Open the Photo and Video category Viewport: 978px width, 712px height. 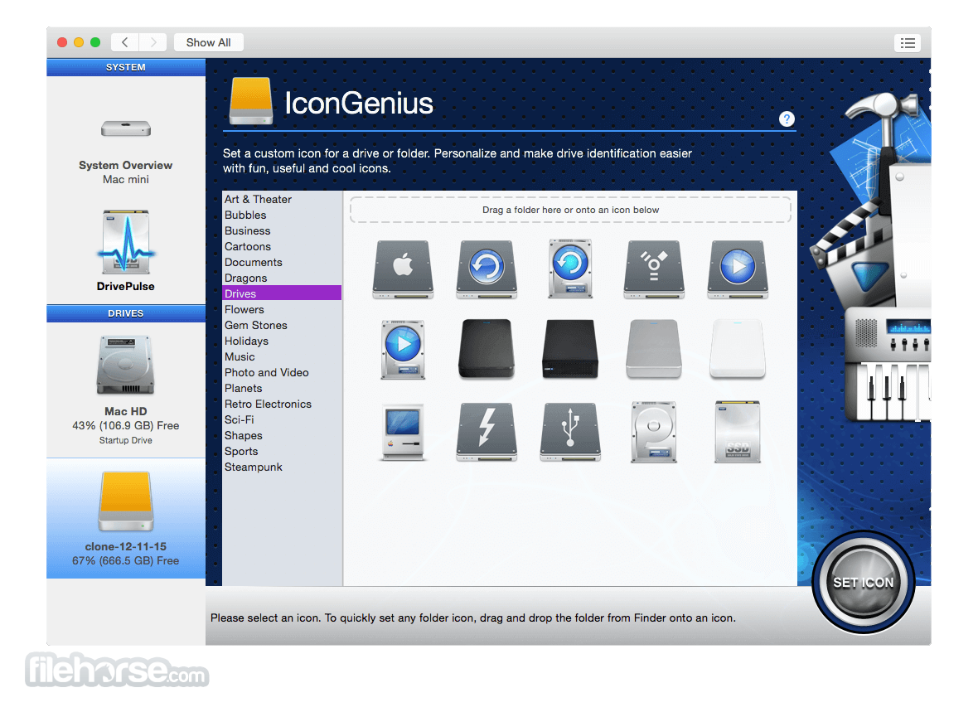pos(282,372)
